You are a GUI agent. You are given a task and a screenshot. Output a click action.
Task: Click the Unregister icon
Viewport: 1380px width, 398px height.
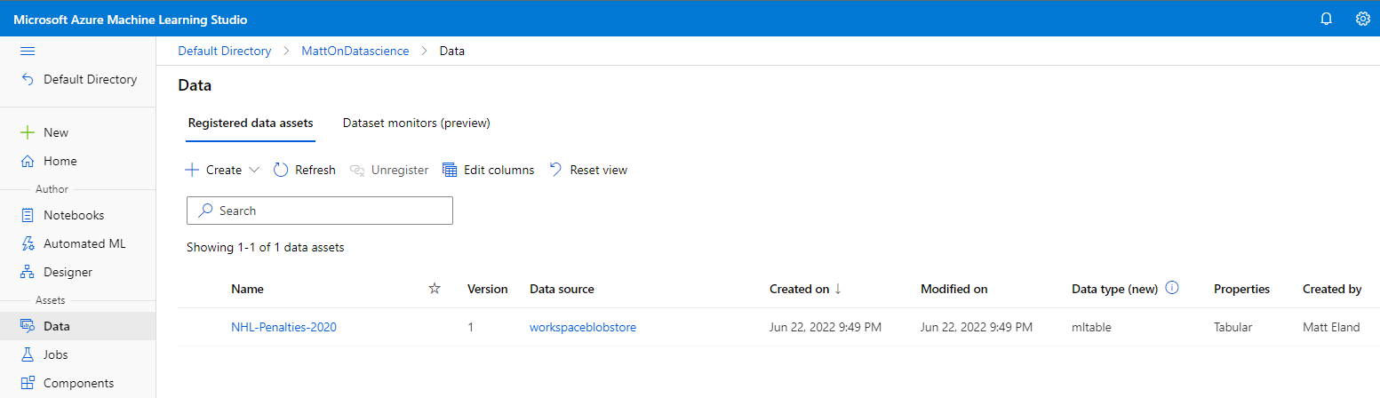pos(357,170)
